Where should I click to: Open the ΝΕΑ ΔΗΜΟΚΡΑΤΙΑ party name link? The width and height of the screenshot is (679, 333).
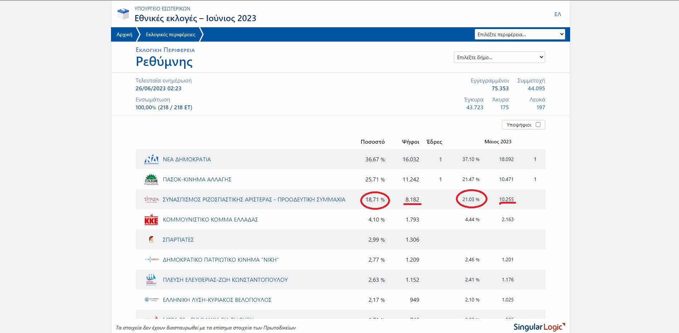(x=187, y=160)
